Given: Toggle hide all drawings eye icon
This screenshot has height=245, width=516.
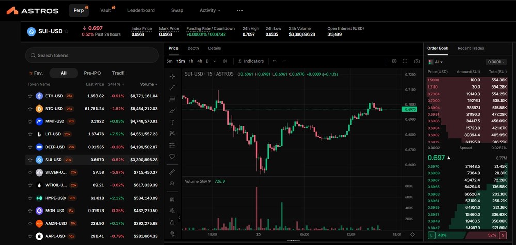Looking at the screenshot, I should 172,234.
